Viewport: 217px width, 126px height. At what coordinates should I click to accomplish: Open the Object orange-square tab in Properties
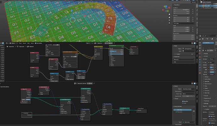pos(200,57)
